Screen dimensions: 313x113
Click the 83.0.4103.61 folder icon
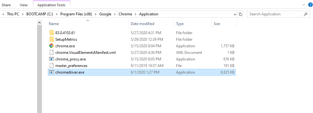pos(52,33)
